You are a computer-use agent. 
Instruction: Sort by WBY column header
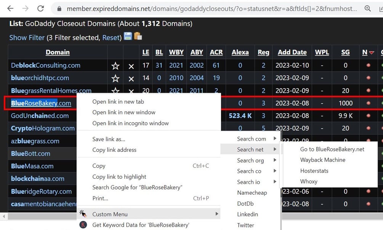tap(176, 52)
